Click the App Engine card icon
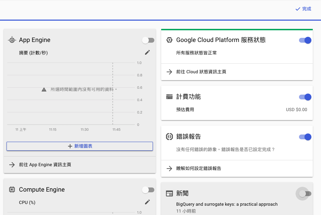This screenshot has height=215, width=321. click(12, 40)
